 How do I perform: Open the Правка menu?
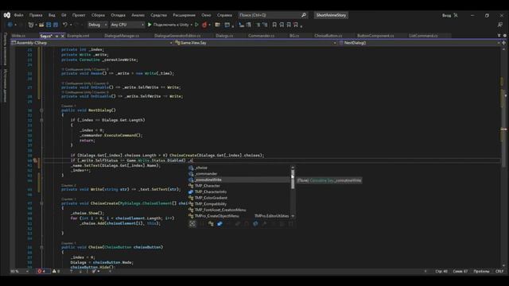click(x=36, y=15)
